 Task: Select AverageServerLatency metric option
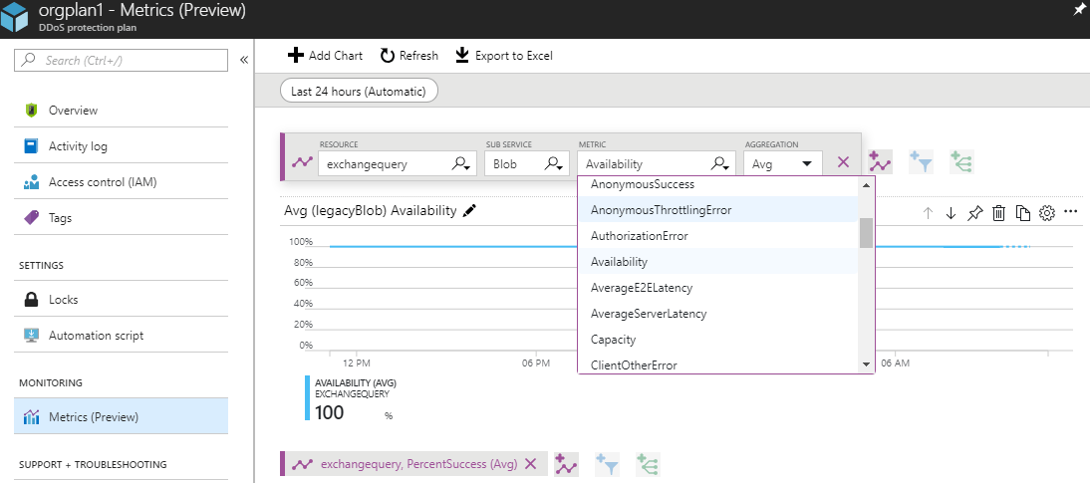[718, 314]
